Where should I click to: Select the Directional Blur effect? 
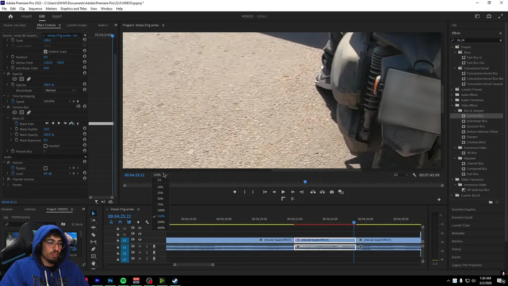click(477, 121)
